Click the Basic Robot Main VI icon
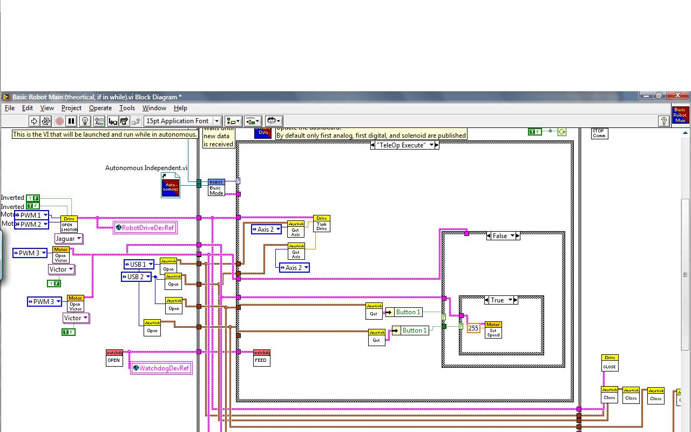The image size is (691, 432). point(680,115)
